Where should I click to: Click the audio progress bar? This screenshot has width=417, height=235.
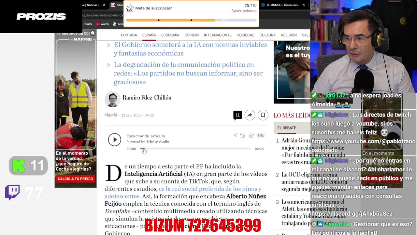point(195,149)
